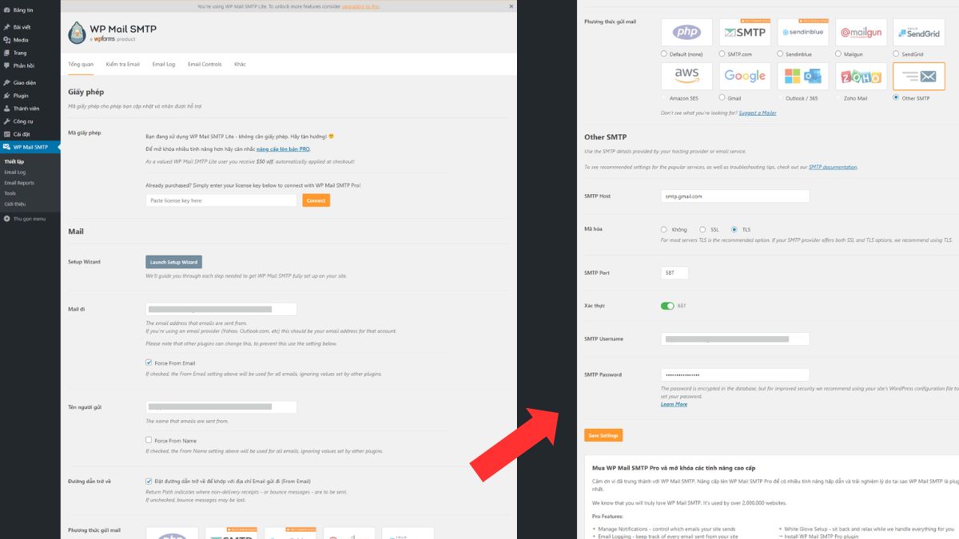Focus the Paste license key field
Image resolution: width=959 pixels, height=539 pixels.
tap(221, 200)
